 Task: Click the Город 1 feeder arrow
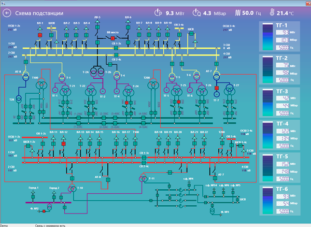(33, 192)
